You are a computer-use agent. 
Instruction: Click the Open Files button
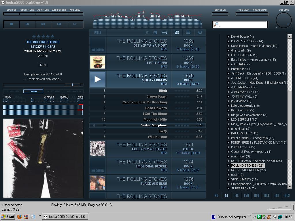tap(27, 14)
